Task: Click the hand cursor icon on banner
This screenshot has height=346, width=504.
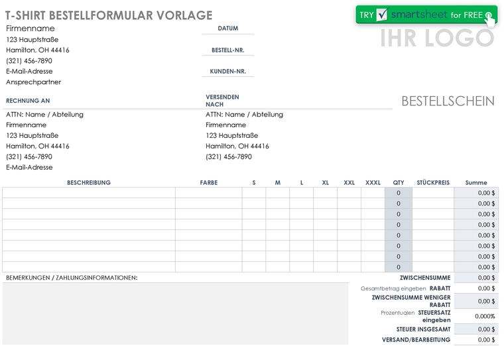Action: [x=489, y=19]
